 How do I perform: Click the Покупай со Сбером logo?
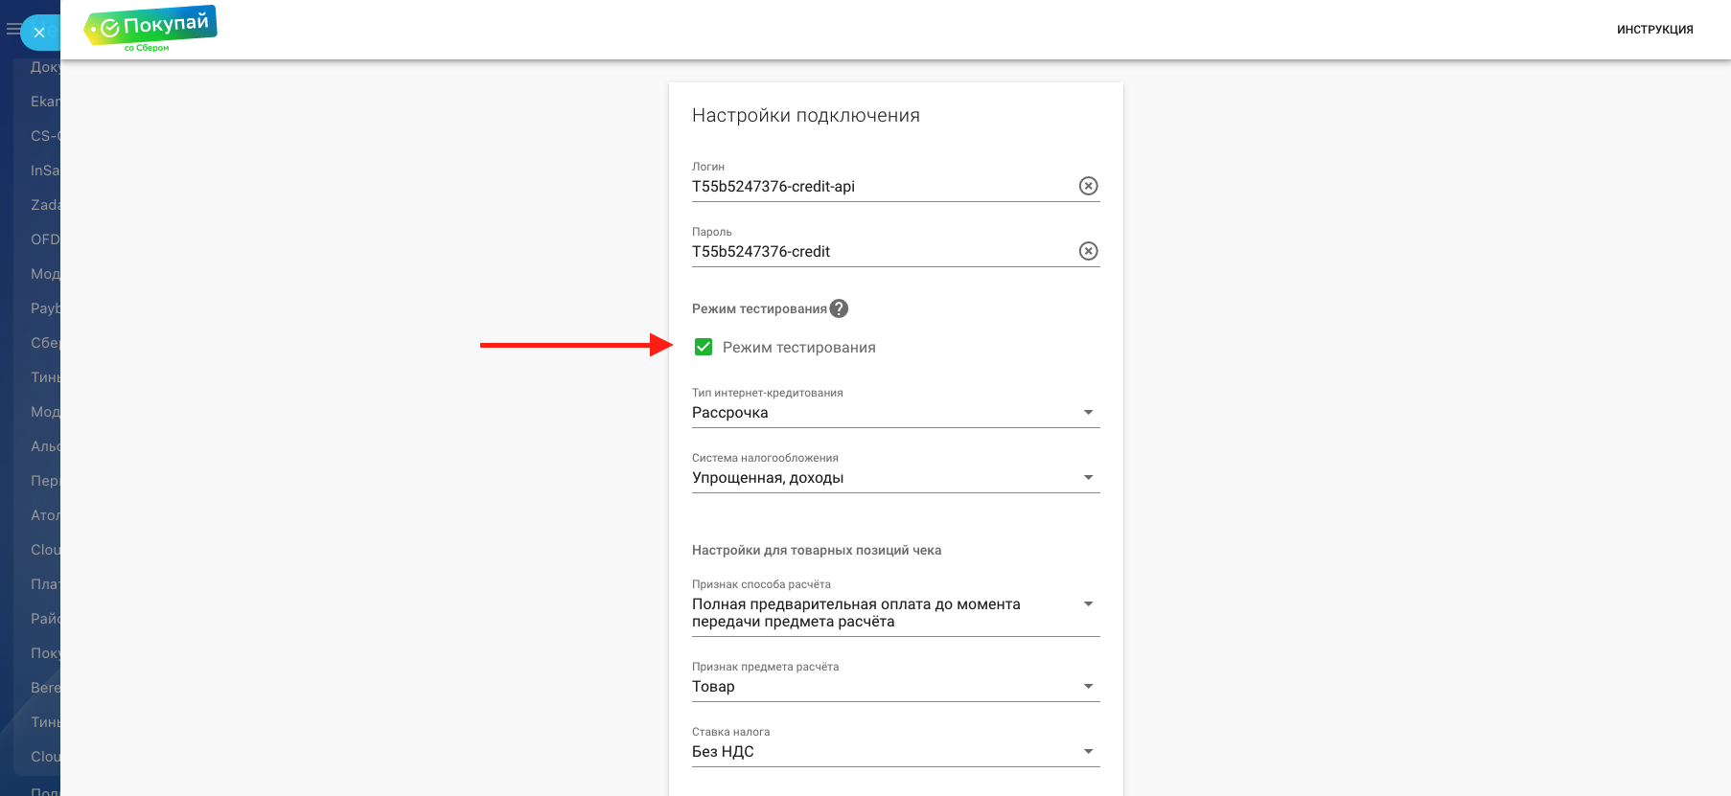click(x=150, y=29)
